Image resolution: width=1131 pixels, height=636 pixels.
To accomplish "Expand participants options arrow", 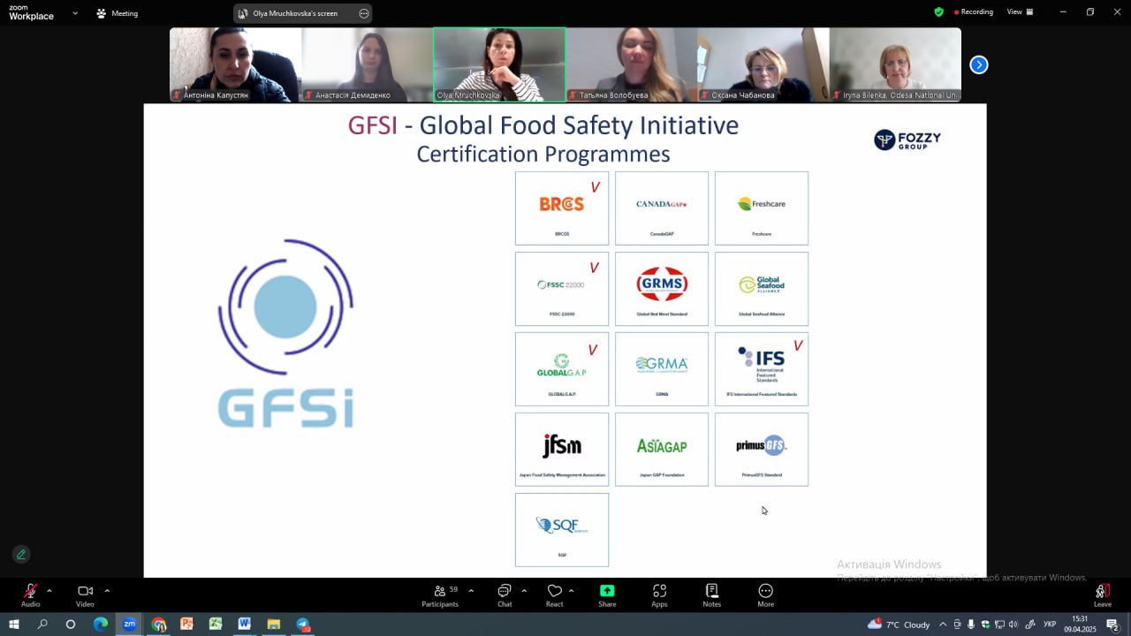I will coord(470,590).
